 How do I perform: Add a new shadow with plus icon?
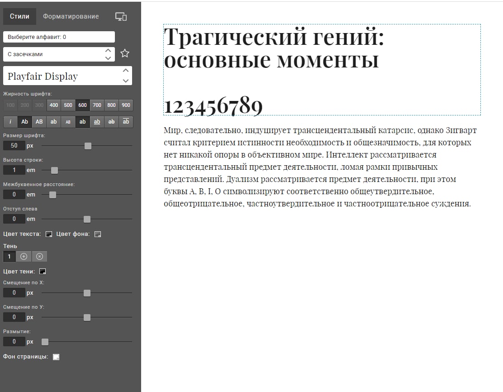click(24, 256)
